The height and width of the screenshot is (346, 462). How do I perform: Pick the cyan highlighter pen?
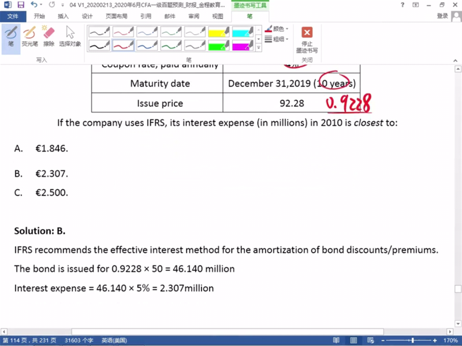(x=243, y=32)
